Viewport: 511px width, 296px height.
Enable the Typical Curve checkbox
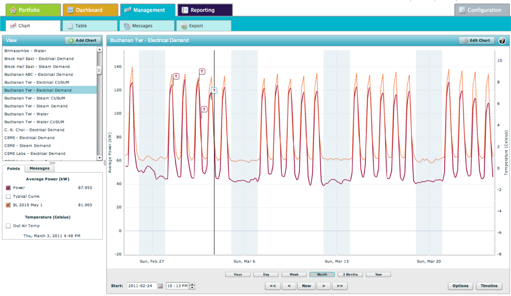(x=8, y=196)
